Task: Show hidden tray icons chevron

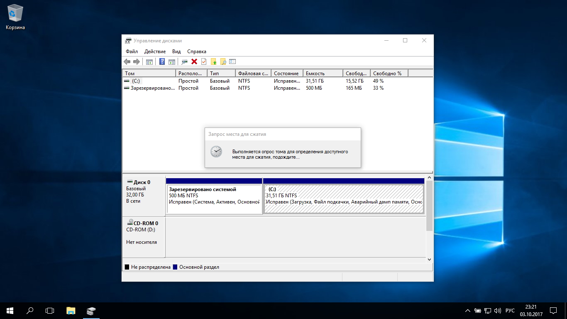Action: click(x=468, y=311)
